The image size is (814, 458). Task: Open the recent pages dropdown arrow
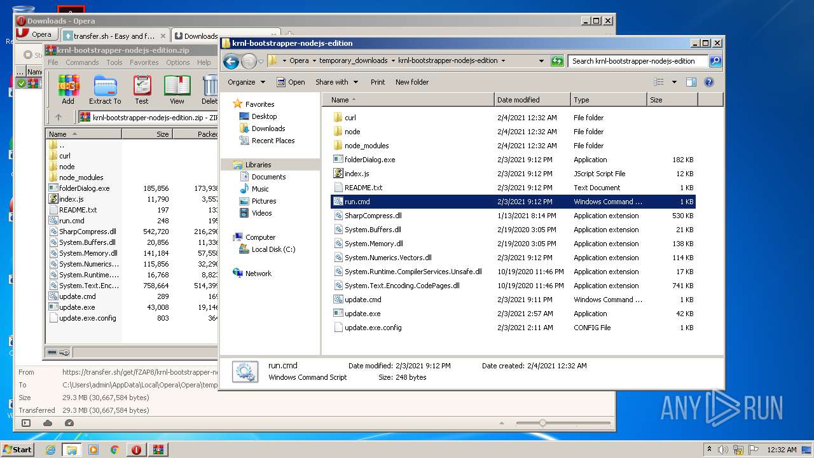261,62
